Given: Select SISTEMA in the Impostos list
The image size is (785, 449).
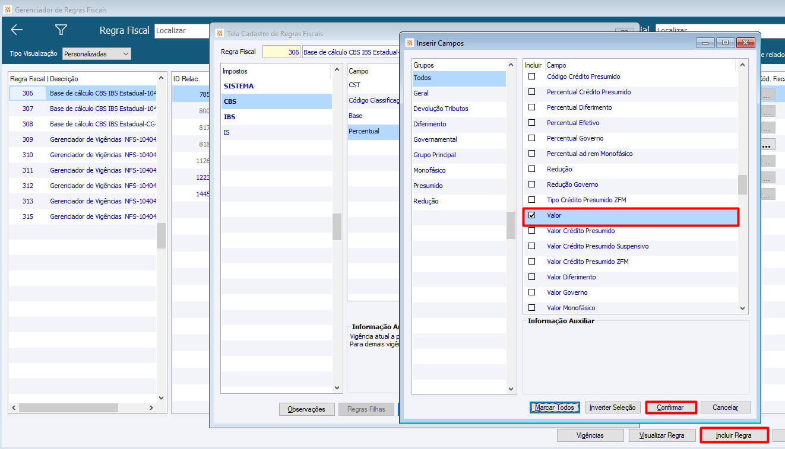Looking at the screenshot, I should [x=276, y=86].
